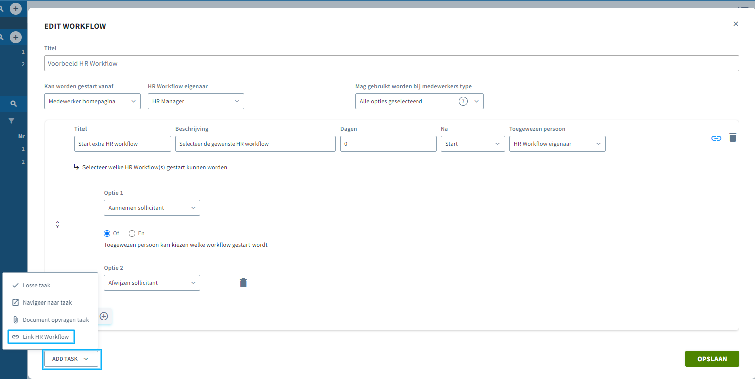Click the reorder arrows on the task row
The width and height of the screenshot is (755, 379).
tap(58, 224)
